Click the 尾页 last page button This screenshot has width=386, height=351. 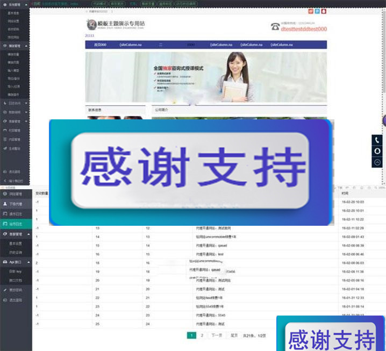pyautogui.click(x=234, y=335)
